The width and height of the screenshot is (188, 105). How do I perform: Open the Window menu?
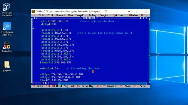point(134,15)
